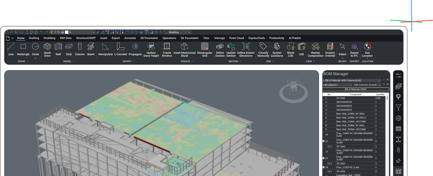This screenshot has height=176, width=433.
Task: Click the Bill of Materials HERO title bar
Action: (356, 89)
